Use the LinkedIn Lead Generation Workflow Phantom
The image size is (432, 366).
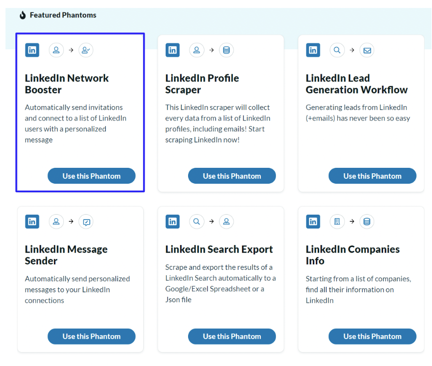[373, 176]
